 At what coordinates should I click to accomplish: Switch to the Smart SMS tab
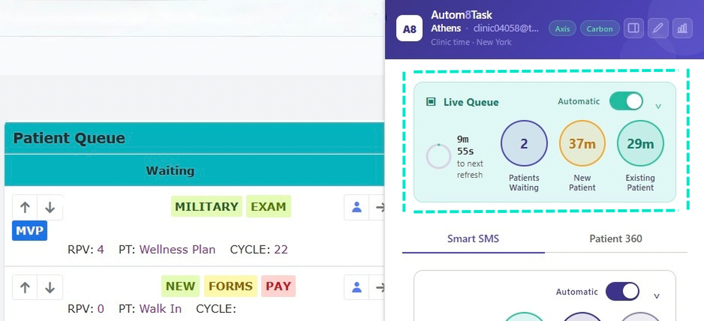click(473, 238)
